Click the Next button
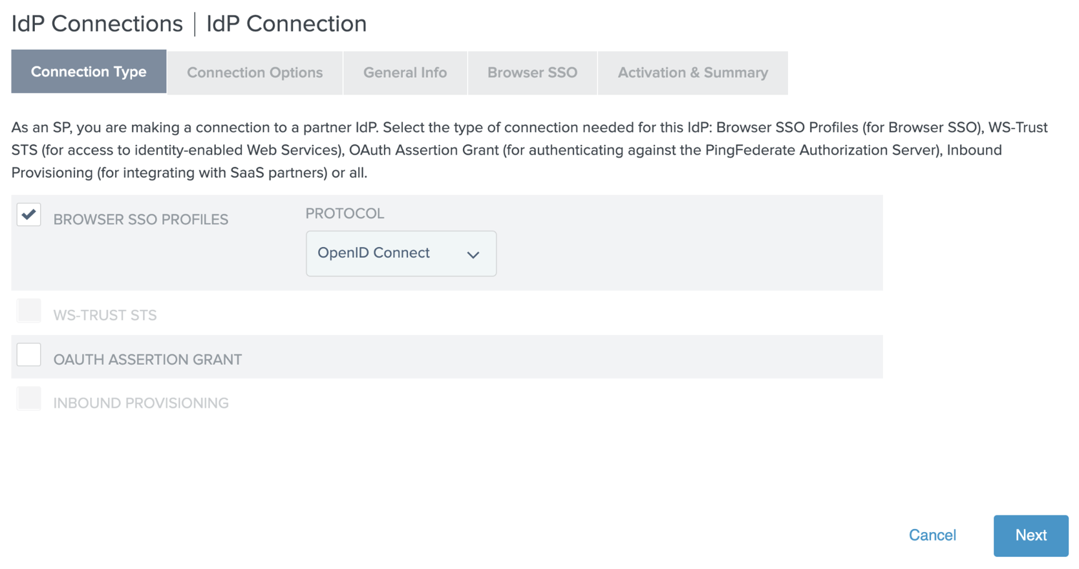 1031,535
